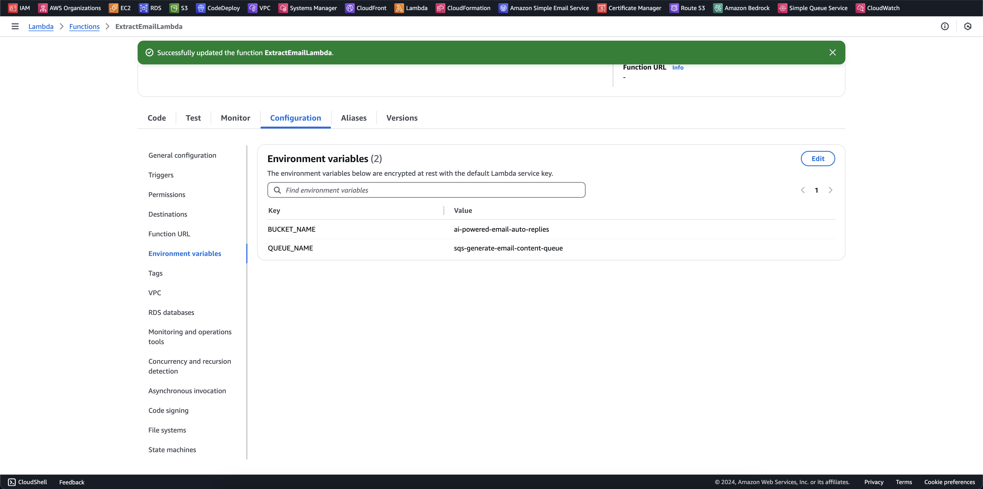This screenshot has height=489, width=983.
Task: Go to next page of environment variables
Action: [x=830, y=190]
